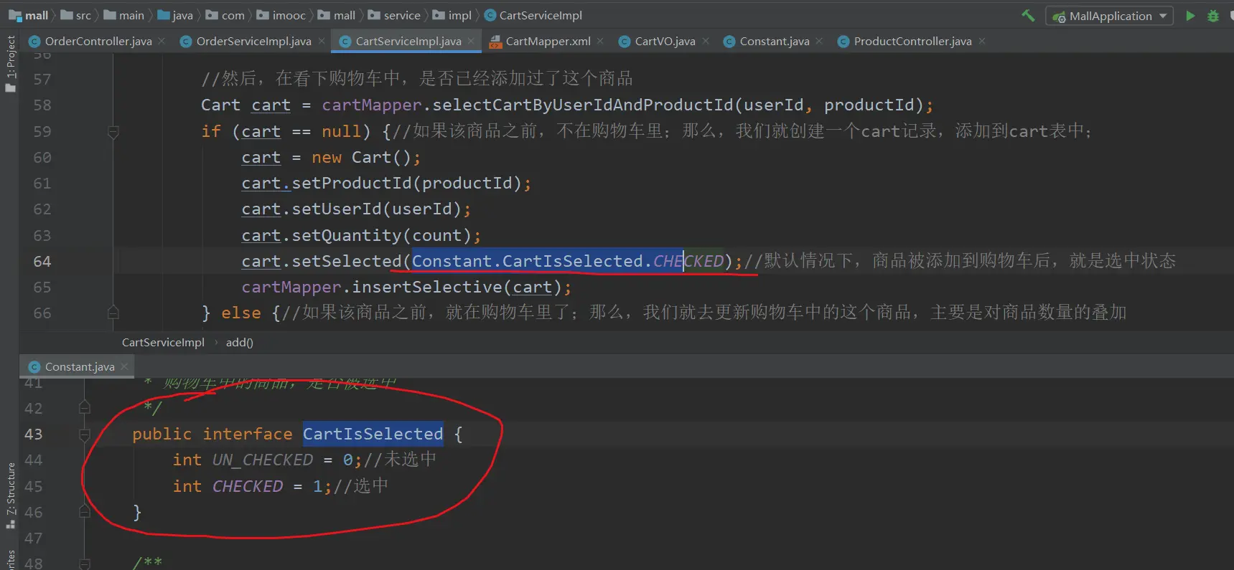Close the Constant.java tab in lower split
1234x570 pixels.
124,366
